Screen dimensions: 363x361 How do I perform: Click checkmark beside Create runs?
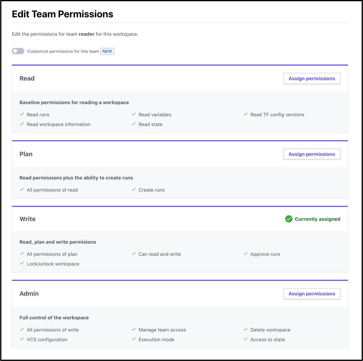[x=134, y=190]
